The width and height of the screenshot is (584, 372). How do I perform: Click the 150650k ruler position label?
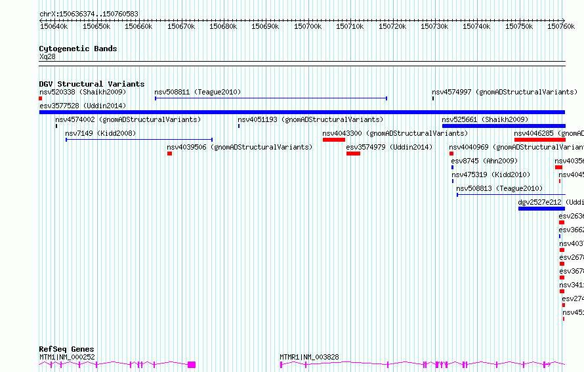[96, 26]
